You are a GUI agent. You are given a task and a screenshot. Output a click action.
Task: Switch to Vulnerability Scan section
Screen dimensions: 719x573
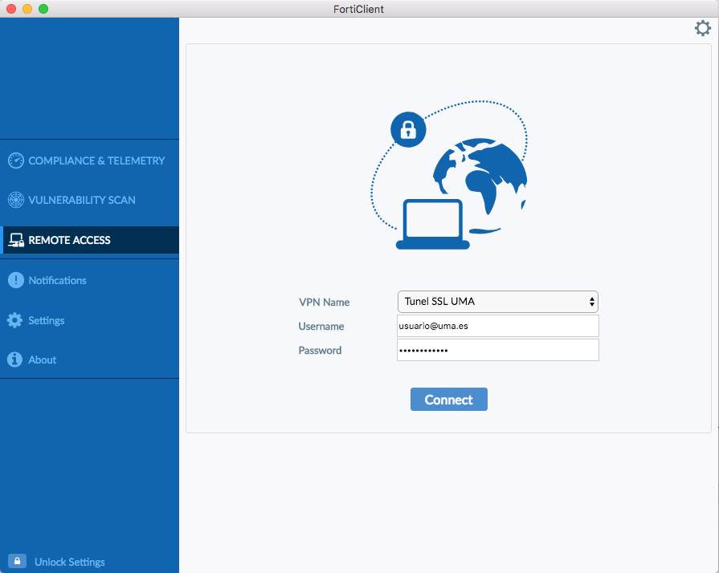[x=82, y=200]
